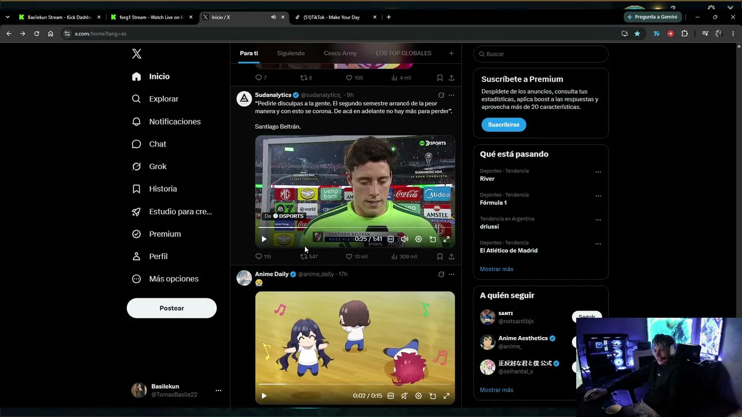Switch to Para ti tab
This screenshot has height=417, width=742.
249,53
